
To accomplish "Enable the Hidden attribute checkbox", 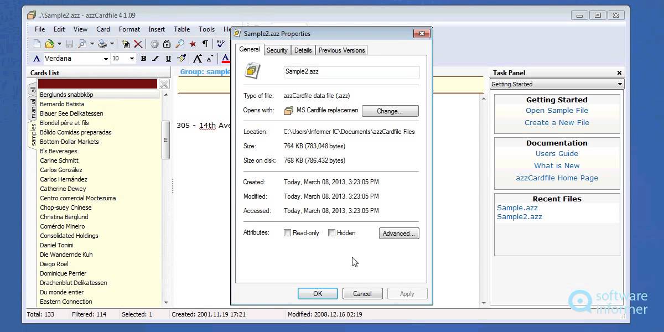I will [331, 233].
